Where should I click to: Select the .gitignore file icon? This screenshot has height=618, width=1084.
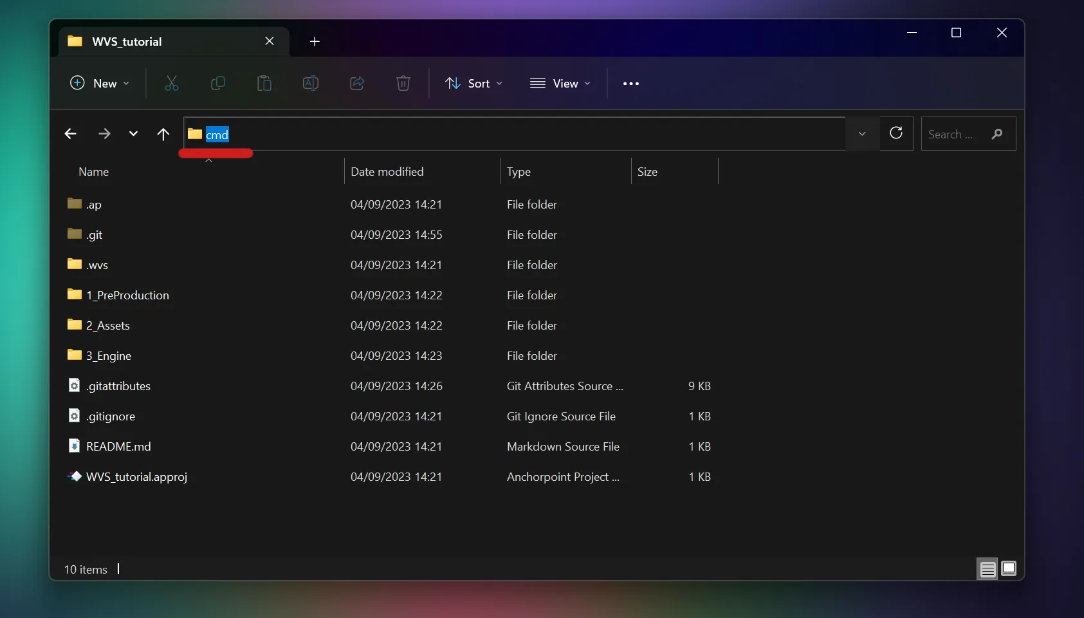pyautogui.click(x=75, y=415)
